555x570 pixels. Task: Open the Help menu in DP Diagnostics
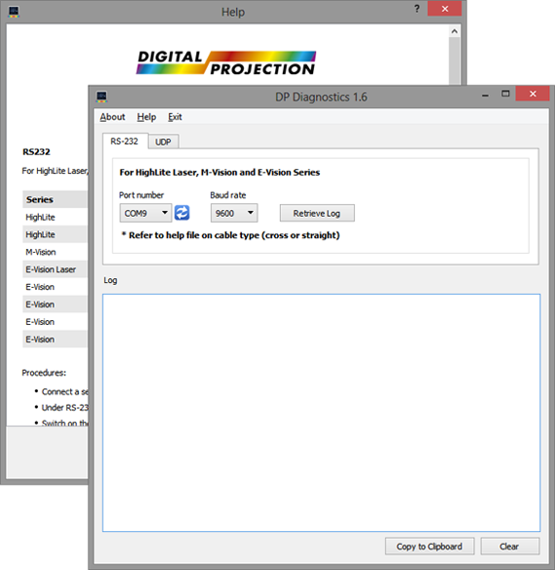point(146,117)
